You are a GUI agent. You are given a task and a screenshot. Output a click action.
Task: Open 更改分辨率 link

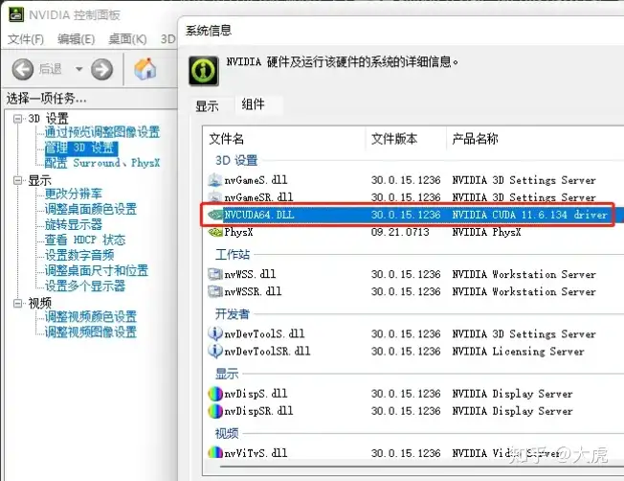click(74, 194)
